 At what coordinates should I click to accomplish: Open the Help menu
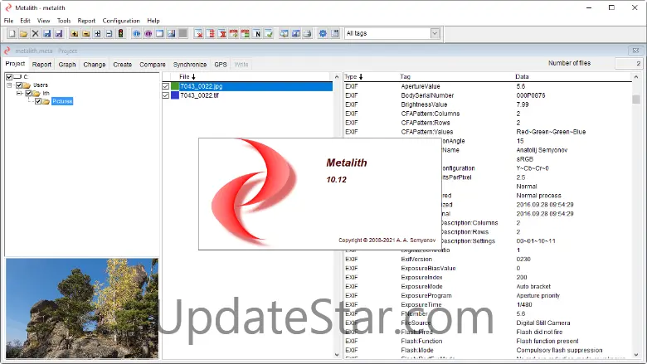pyautogui.click(x=153, y=21)
